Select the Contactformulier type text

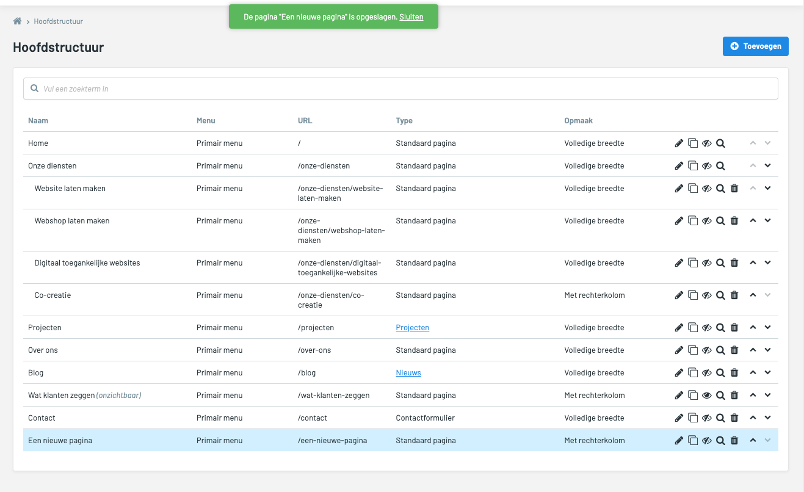[x=426, y=418]
